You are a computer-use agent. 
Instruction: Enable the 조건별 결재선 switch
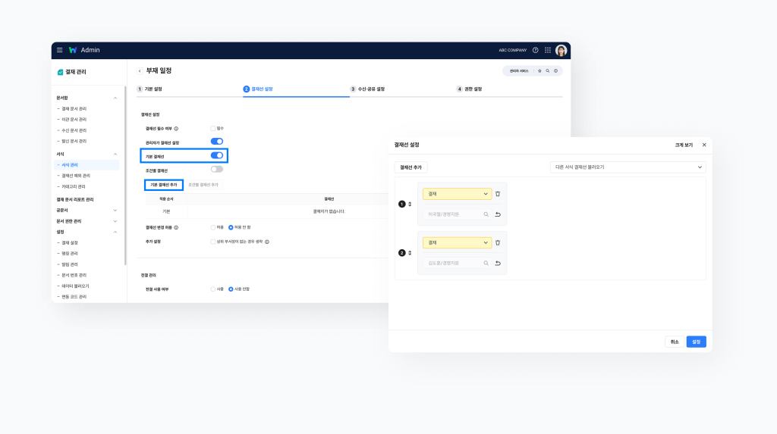click(217, 170)
